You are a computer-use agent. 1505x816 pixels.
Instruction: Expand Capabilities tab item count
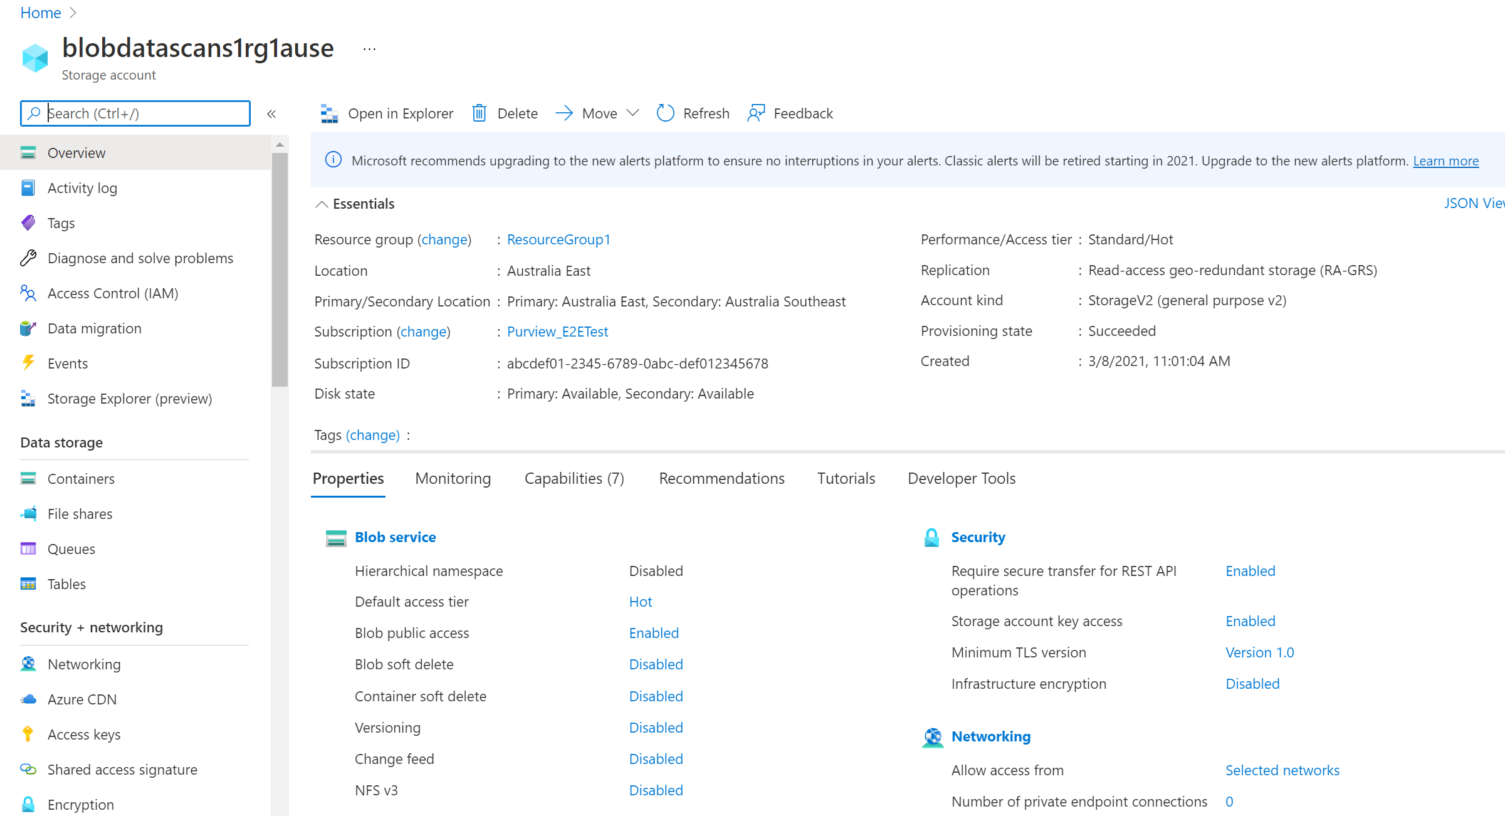pos(575,478)
